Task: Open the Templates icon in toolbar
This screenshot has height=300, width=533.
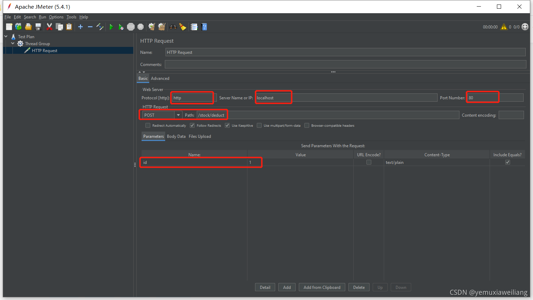Action: [18, 27]
